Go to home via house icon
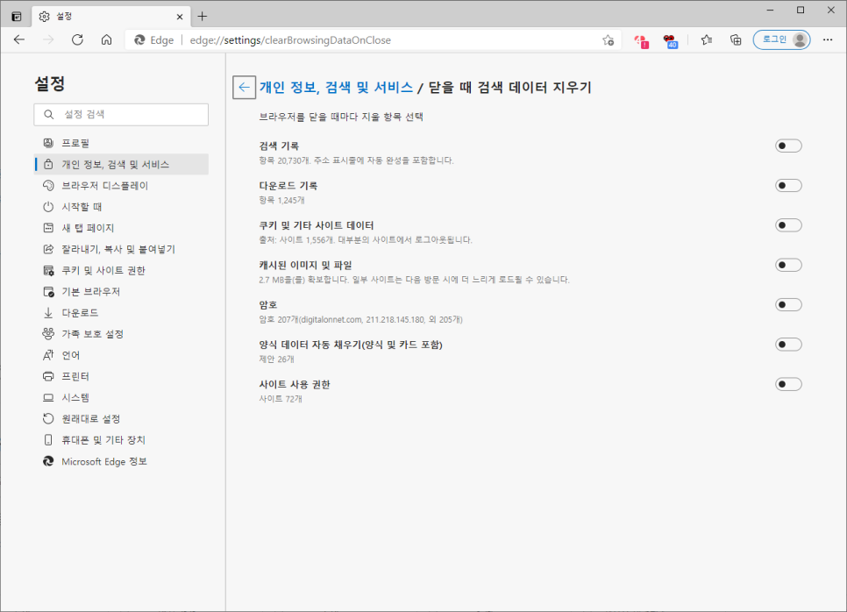This screenshot has height=612, width=847. pyautogui.click(x=106, y=39)
